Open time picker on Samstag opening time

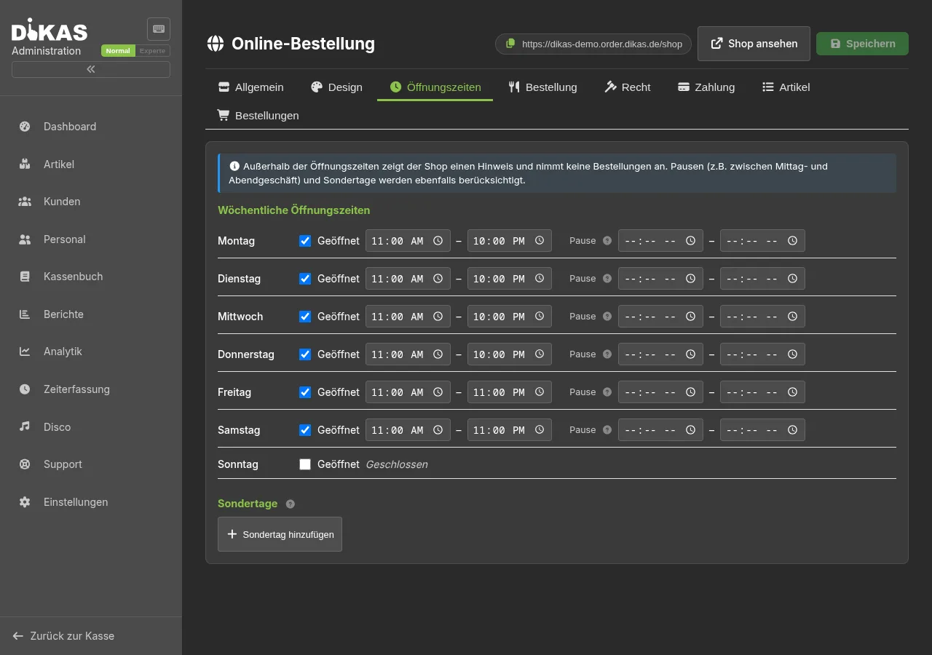pos(438,430)
